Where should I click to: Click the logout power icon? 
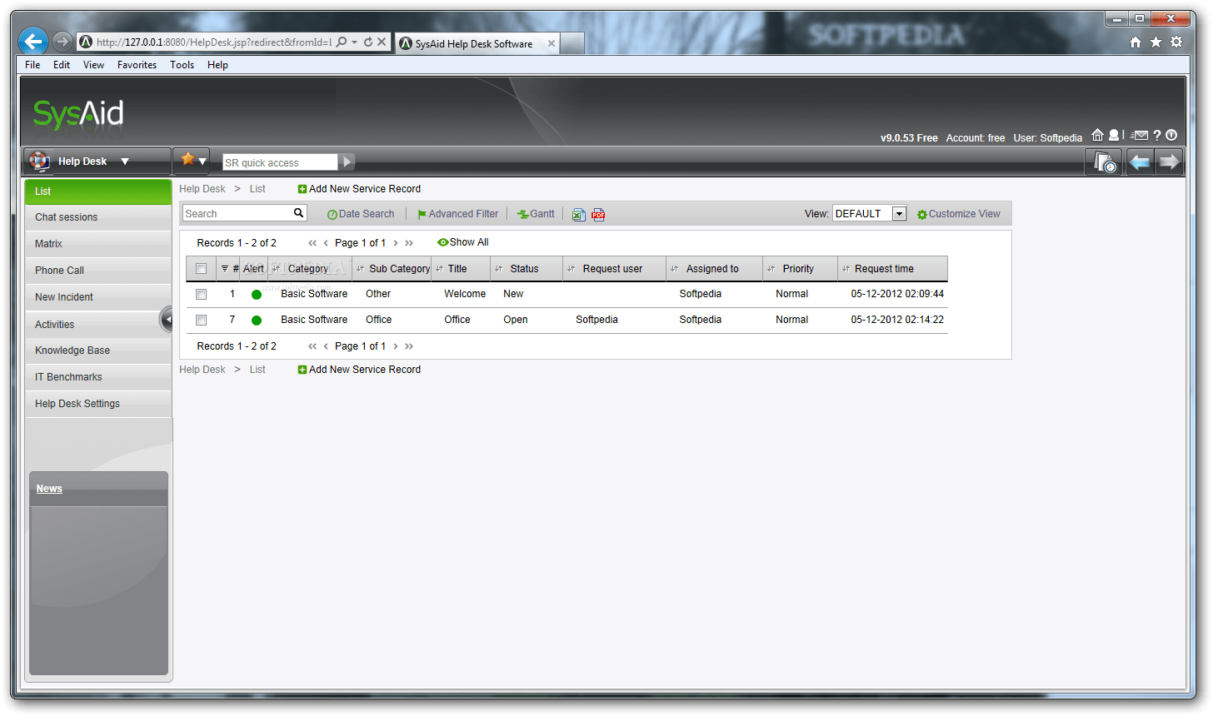[1171, 135]
